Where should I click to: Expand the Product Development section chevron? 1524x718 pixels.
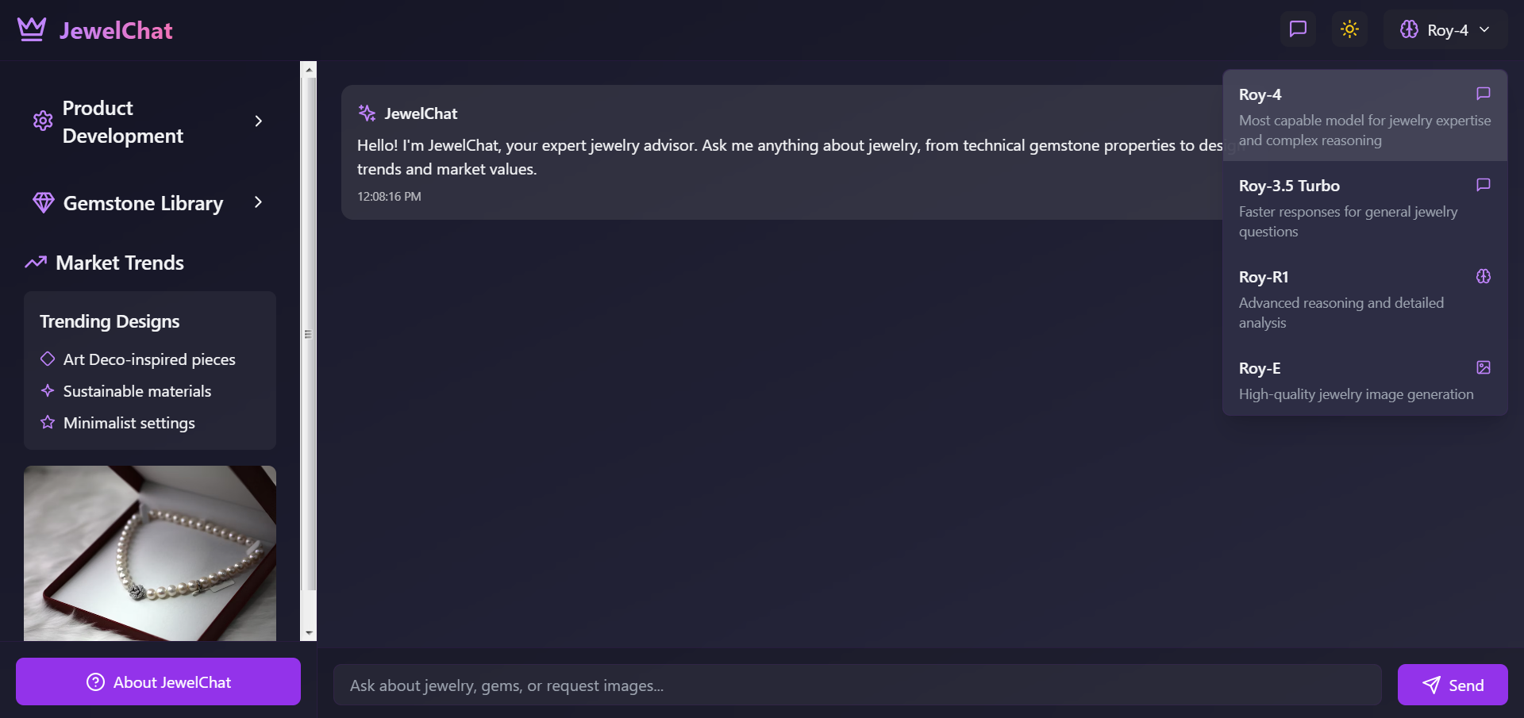coord(258,121)
